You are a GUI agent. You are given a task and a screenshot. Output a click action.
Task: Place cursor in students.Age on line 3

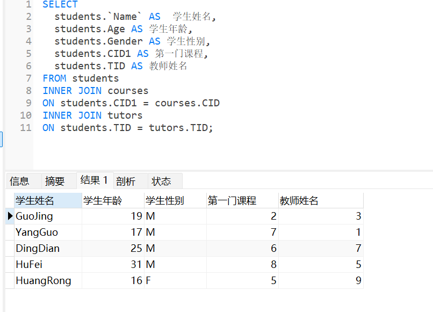[90, 29]
